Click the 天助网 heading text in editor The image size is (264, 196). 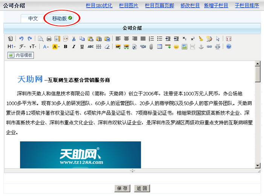[x=30, y=79]
